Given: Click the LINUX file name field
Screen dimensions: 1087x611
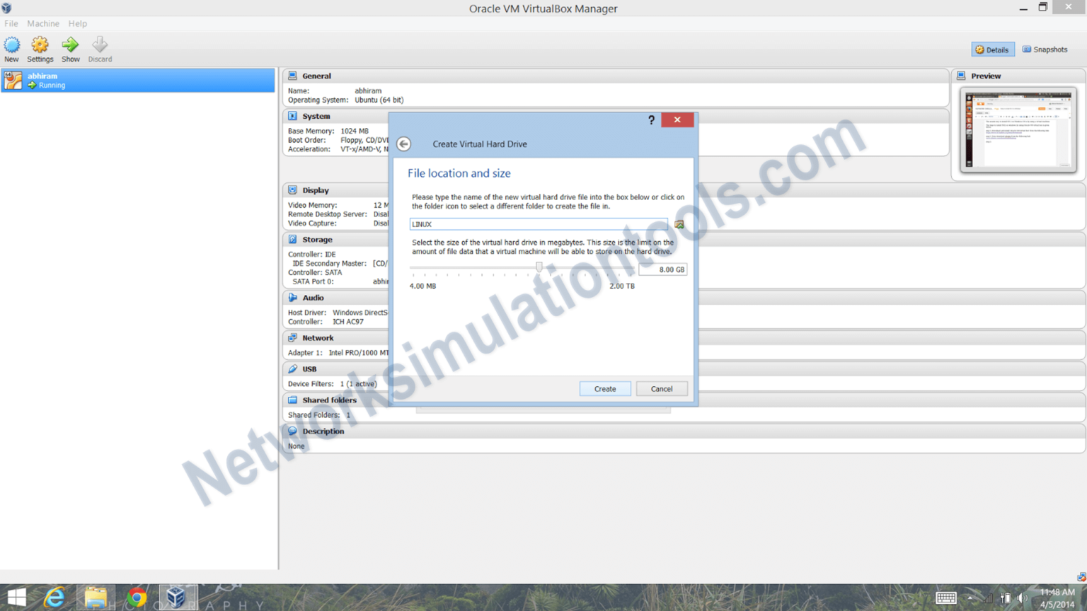Looking at the screenshot, I should click(x=538, y=223).
